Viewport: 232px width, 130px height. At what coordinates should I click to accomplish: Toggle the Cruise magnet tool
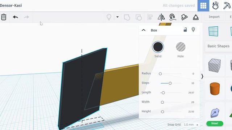173,17
